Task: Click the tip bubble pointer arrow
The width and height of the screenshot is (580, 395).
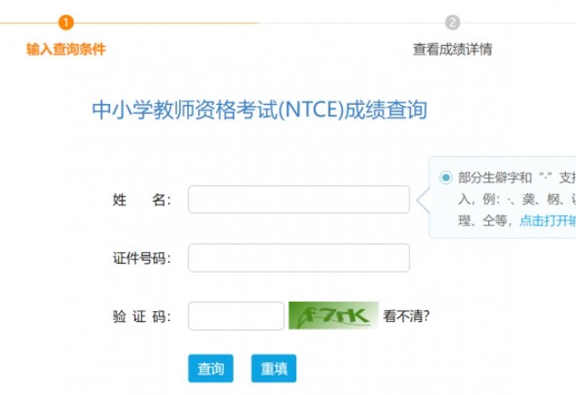Action: 423,200
